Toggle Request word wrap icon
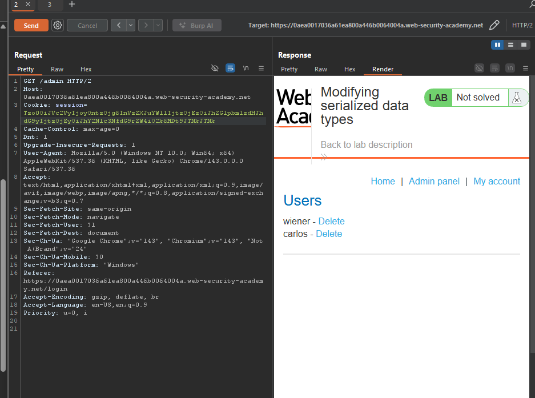Screen dimensions: 535x398 [230, 69]
